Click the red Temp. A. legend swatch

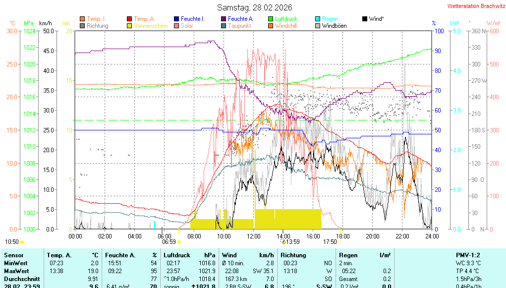(x=129, y=19)
